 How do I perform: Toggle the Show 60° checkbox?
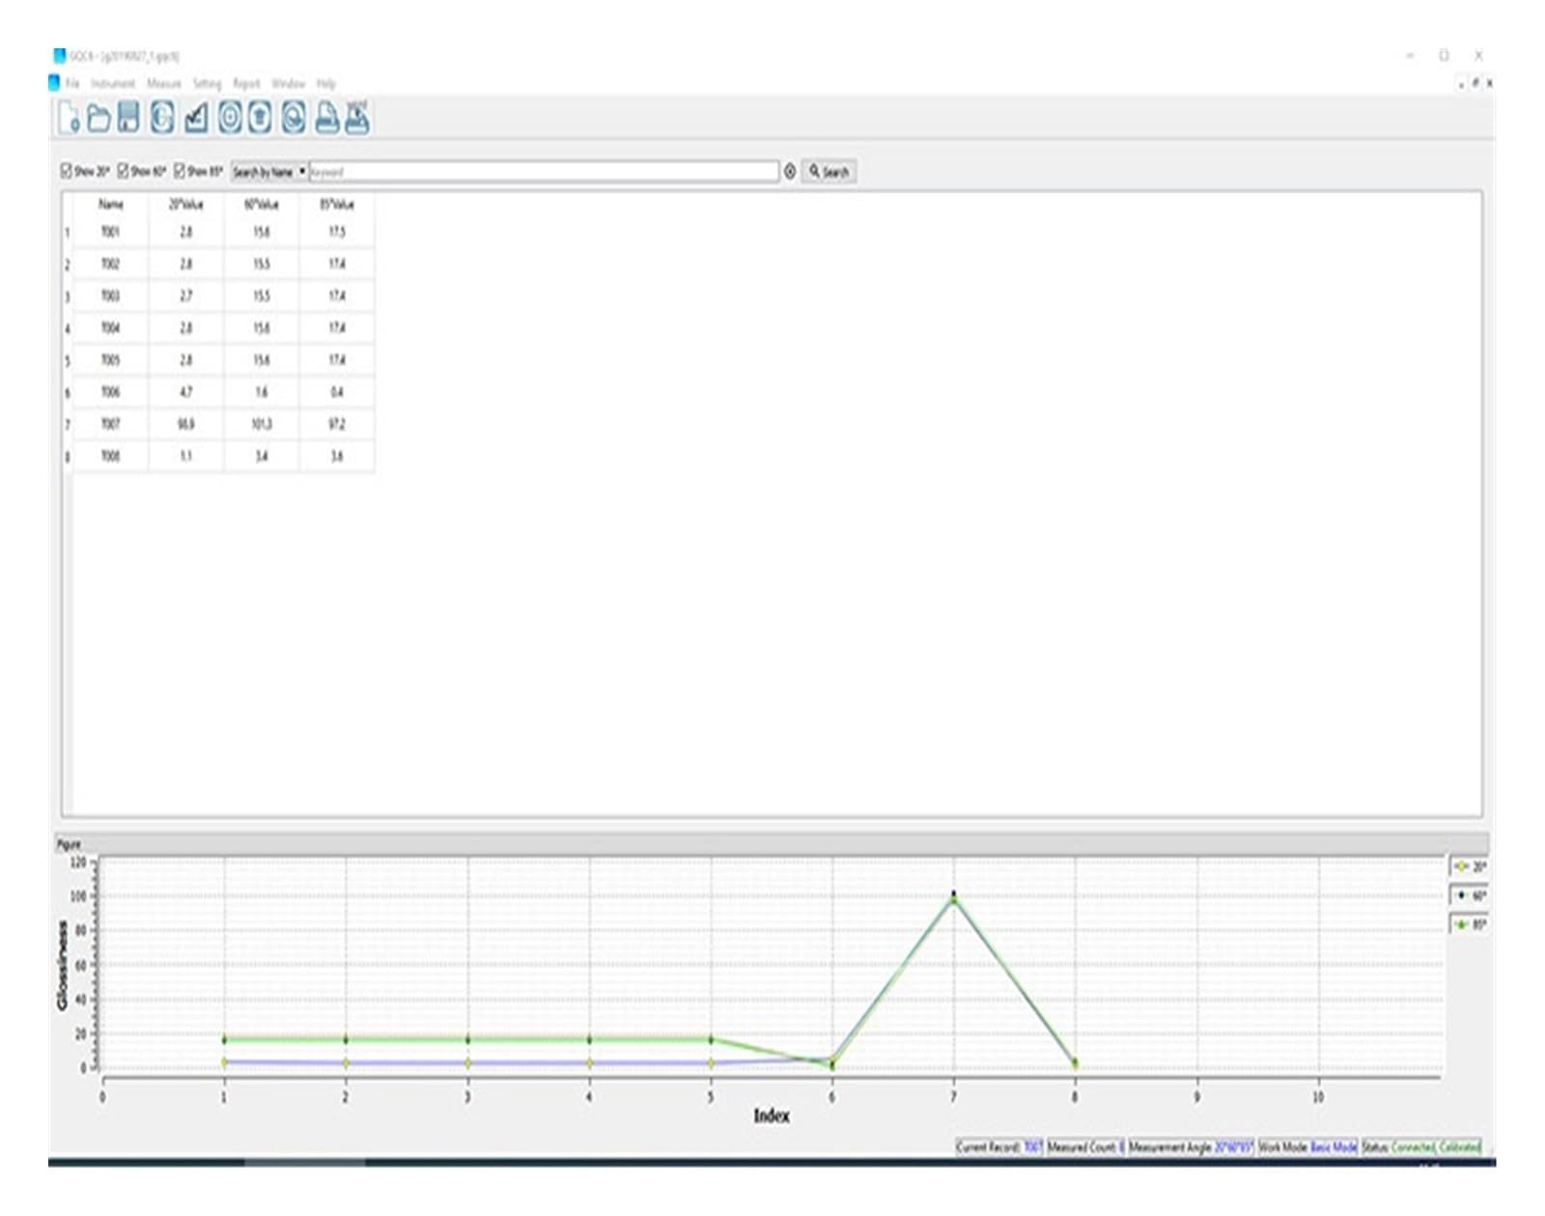pos(123,171)
